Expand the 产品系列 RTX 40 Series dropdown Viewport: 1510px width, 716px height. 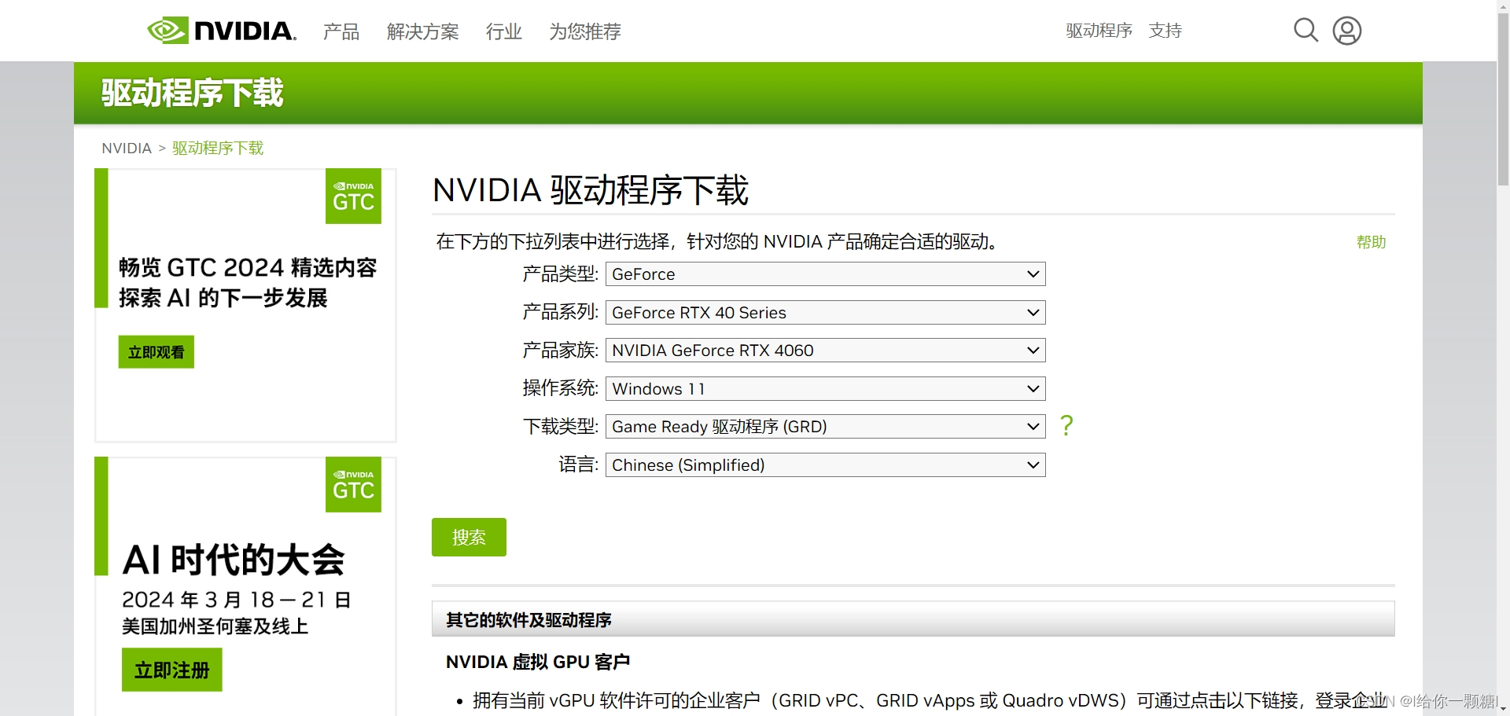click(825, 313)
